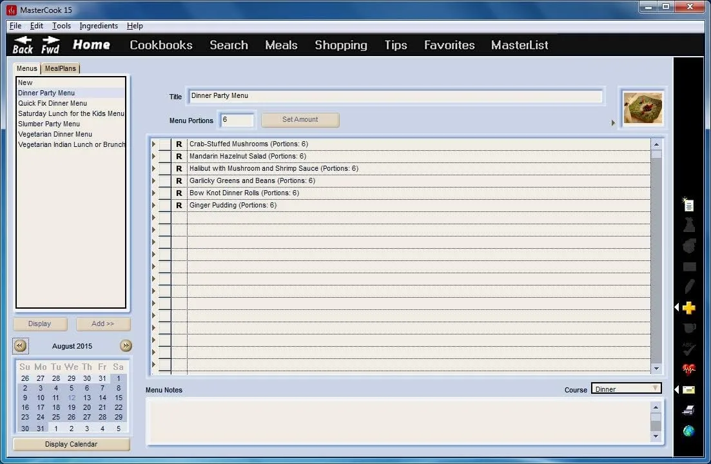Open the Course dropdown showing Dinner

[x=626, y=389]
